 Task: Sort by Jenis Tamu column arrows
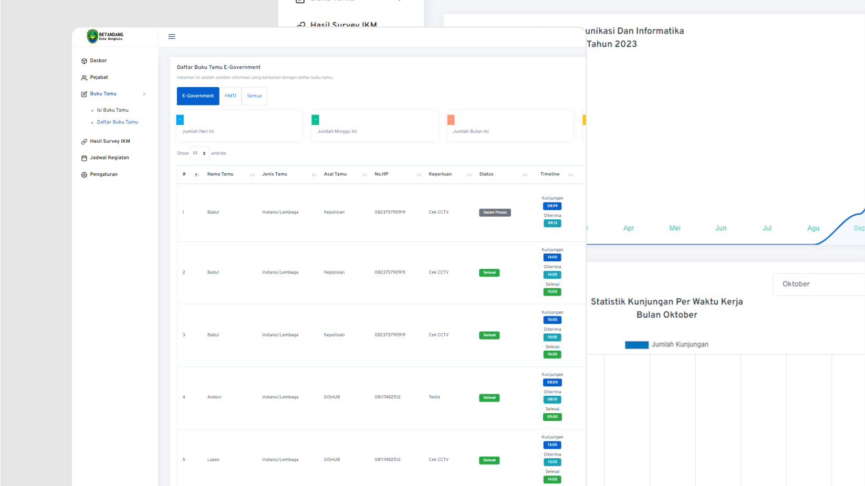point(314,175)
